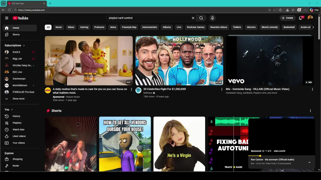
Task: Select the Rockstar Games chip
Action: click(x=196, y=27)
